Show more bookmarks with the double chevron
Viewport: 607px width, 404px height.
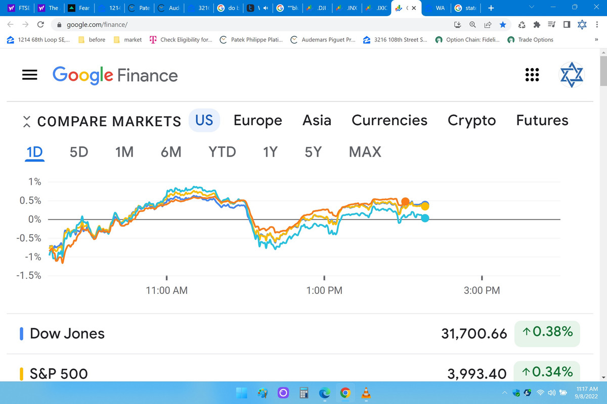[x=595, y=40]
